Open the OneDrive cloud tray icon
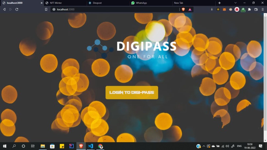Screen dimensions: 267x150 pyautogui.click(x=213, y=146)
